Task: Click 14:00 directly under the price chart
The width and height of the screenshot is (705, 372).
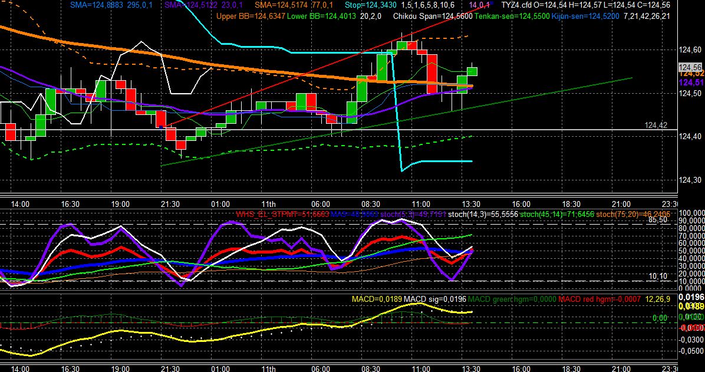Action: 20,204
